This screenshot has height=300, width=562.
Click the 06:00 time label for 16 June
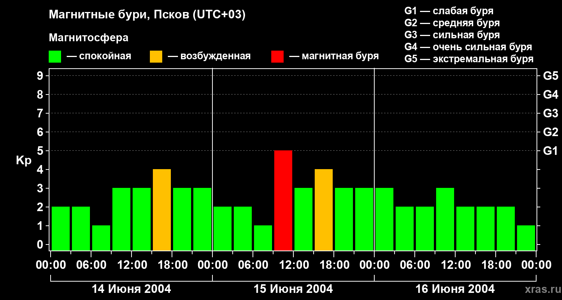click(x=415, y=265)
